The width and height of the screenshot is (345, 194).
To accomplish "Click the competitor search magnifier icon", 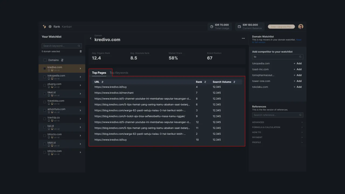I will coord(300,57).
